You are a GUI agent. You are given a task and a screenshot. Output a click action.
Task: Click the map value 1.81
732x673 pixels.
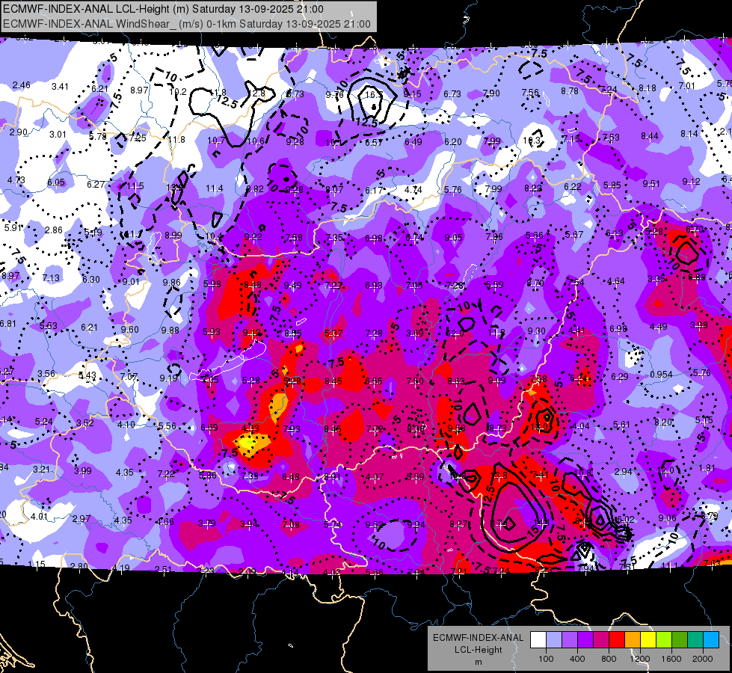point(707,467)
